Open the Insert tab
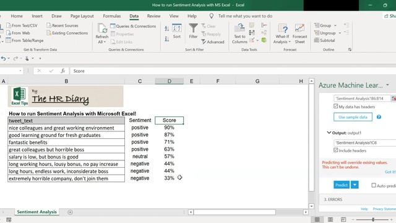Viewport: 396px width, 223px height. click(37, 16)
